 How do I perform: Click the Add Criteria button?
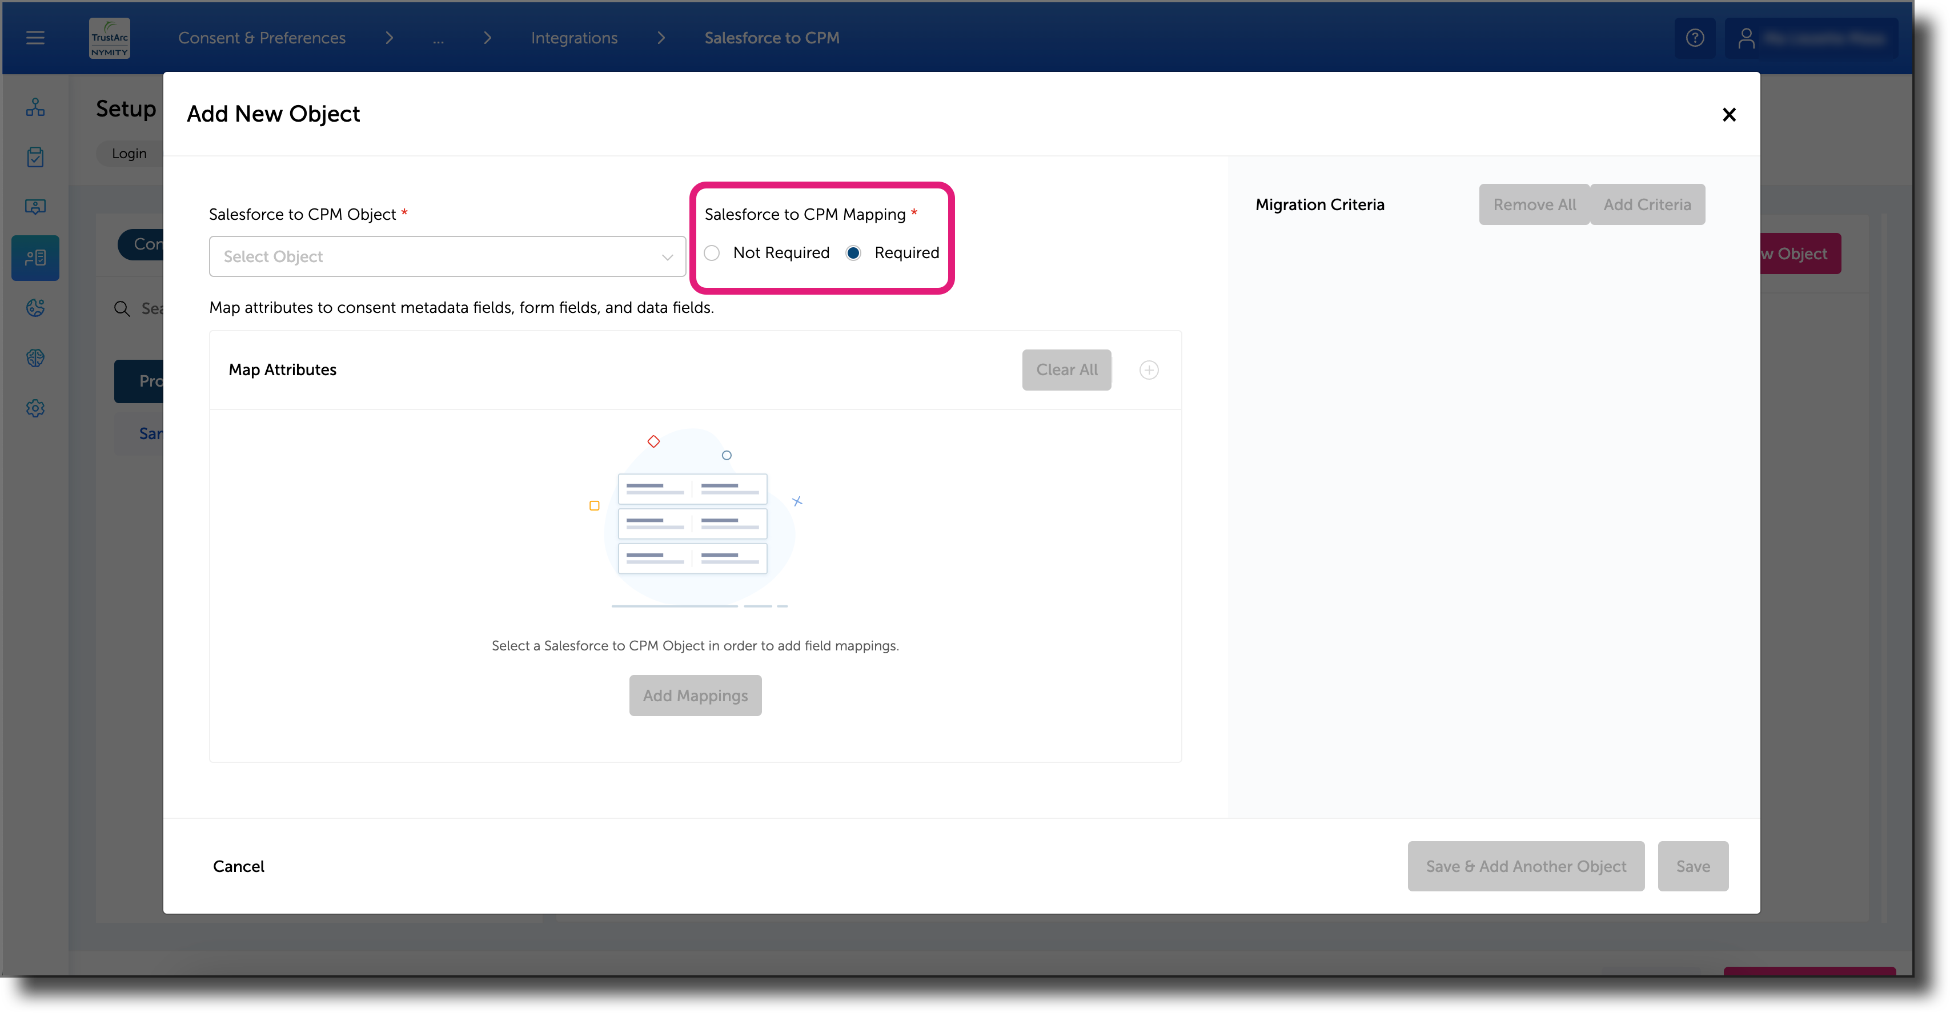[1647, 204]
